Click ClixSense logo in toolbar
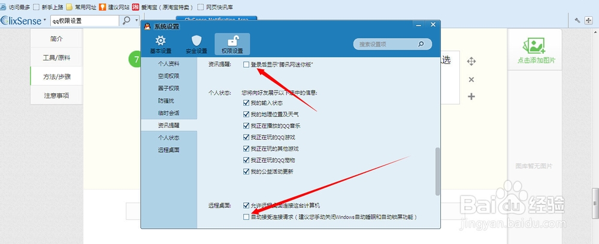Image resolution: width=599 pixels, height=244 pixels. click(20, 20)
